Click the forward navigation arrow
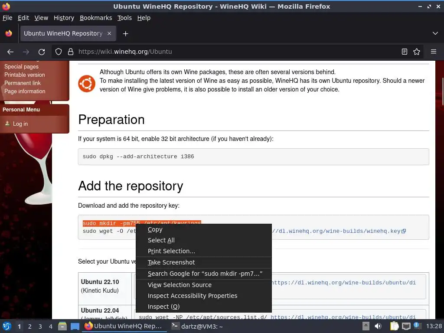This screenshot has width=444, height=333. click(26, 52)
